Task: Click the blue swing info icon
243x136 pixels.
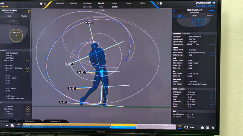Action: [x=161, y=3]
